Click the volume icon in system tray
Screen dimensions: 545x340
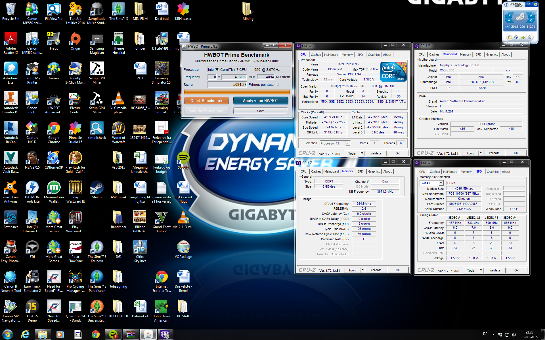pyautogui.click(x=514, y=335)
